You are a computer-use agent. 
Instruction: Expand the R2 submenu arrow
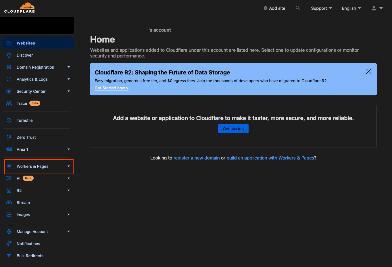[69, 191]
